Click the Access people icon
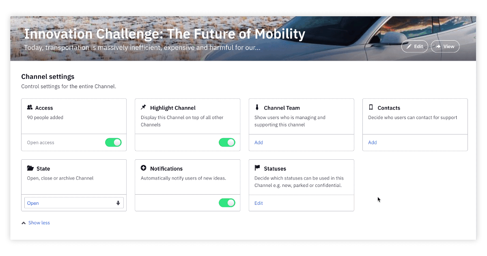 click(30, 108)
